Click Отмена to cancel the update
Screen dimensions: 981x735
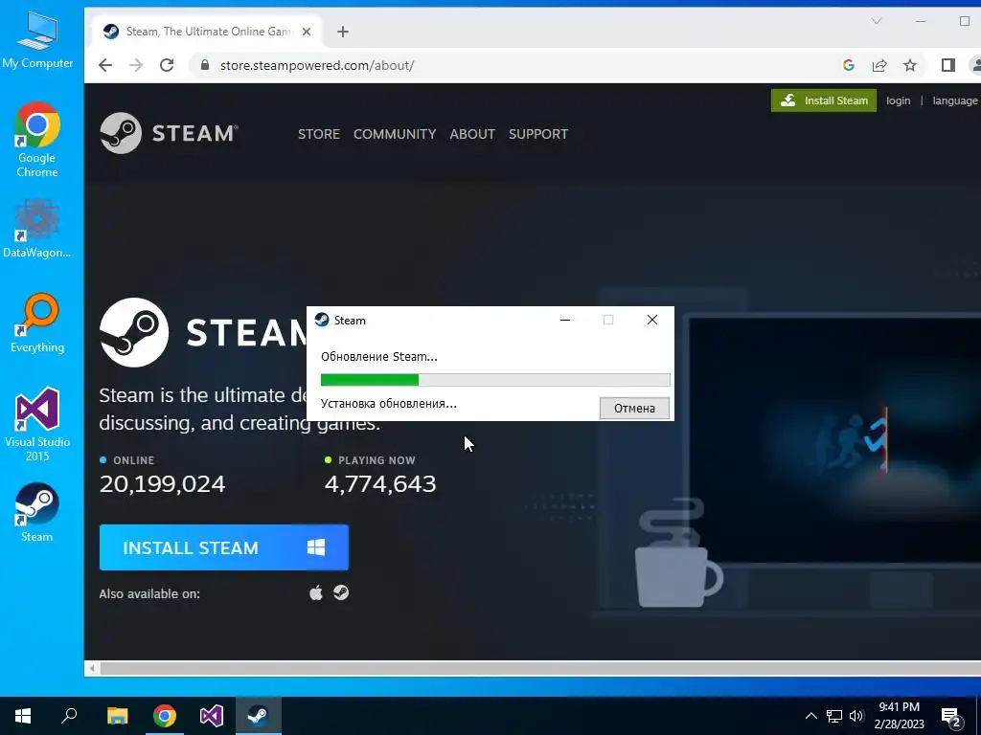(634, 408)
